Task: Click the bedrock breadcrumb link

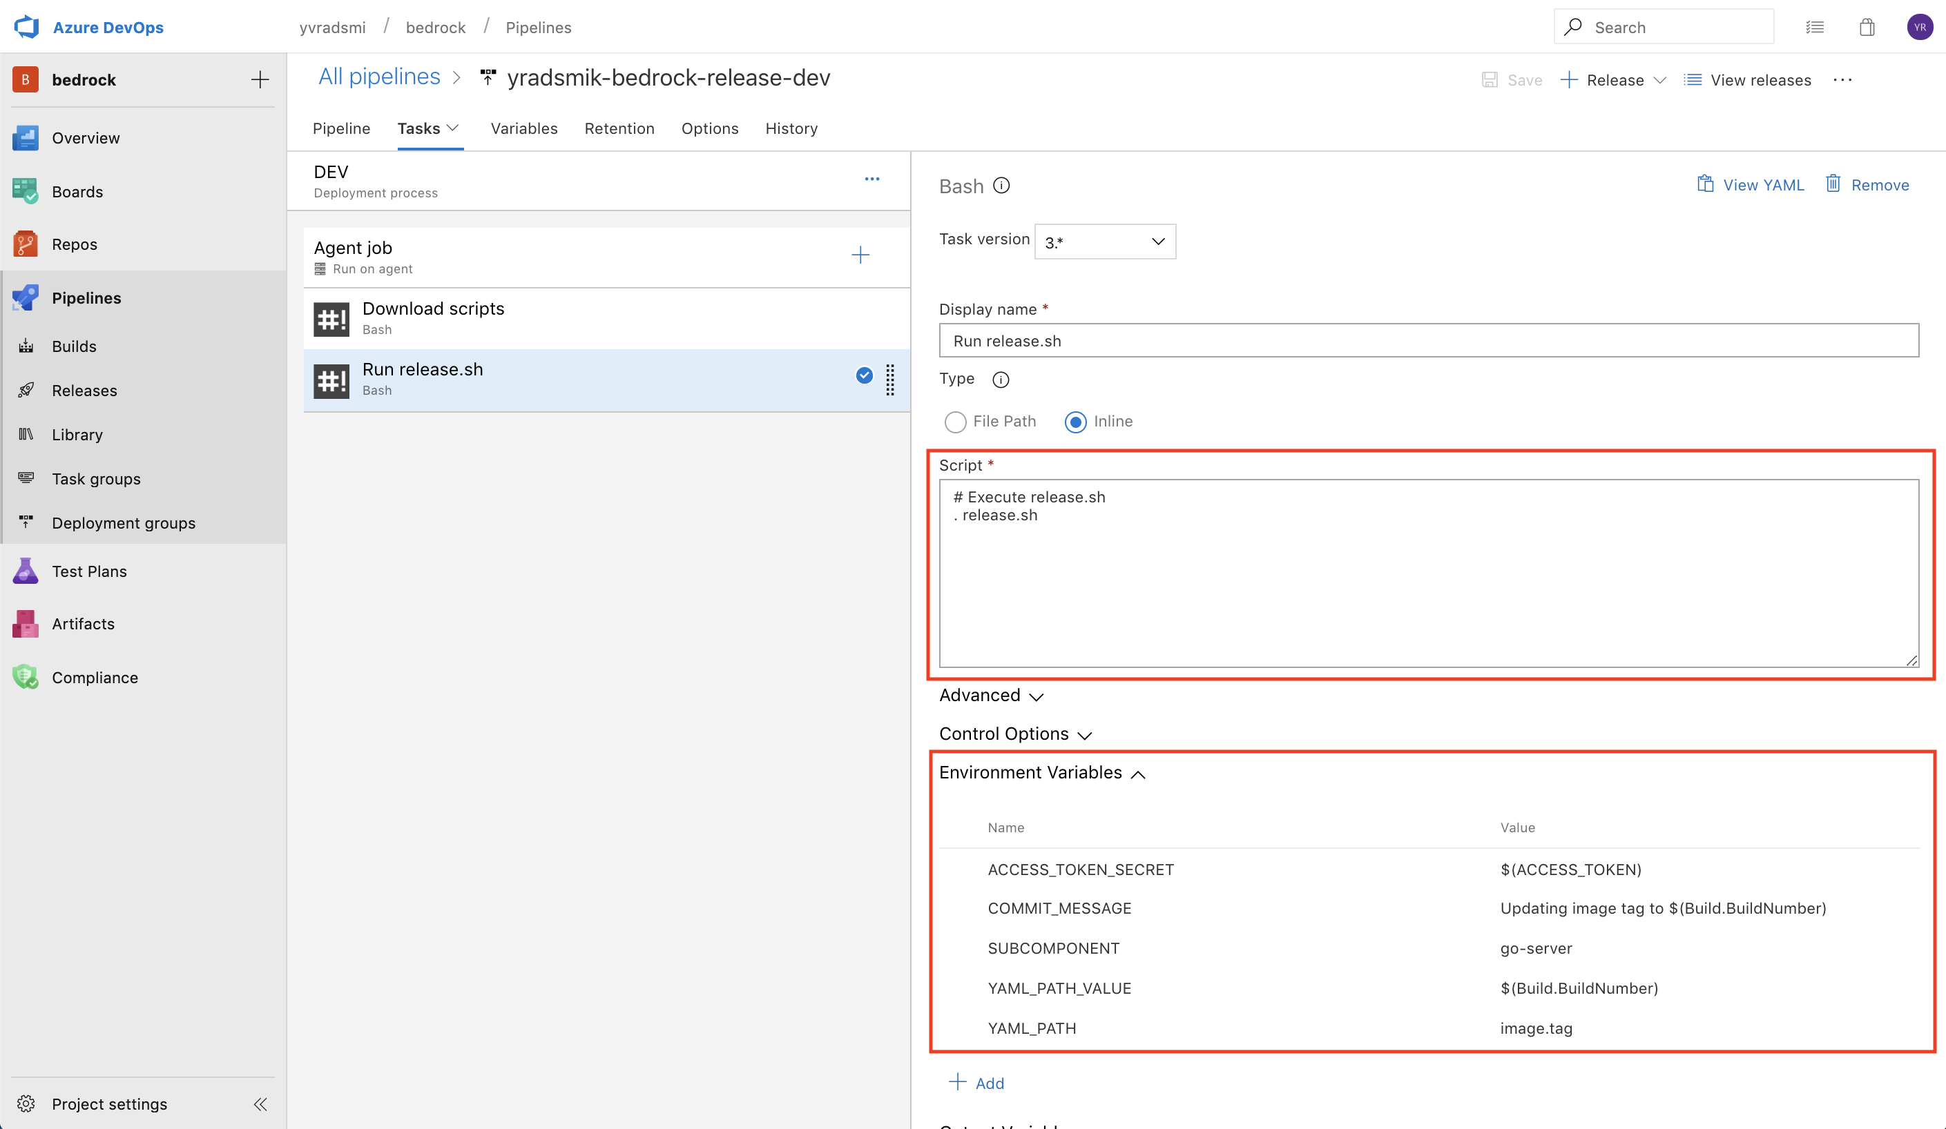Action: pos(436,27)
